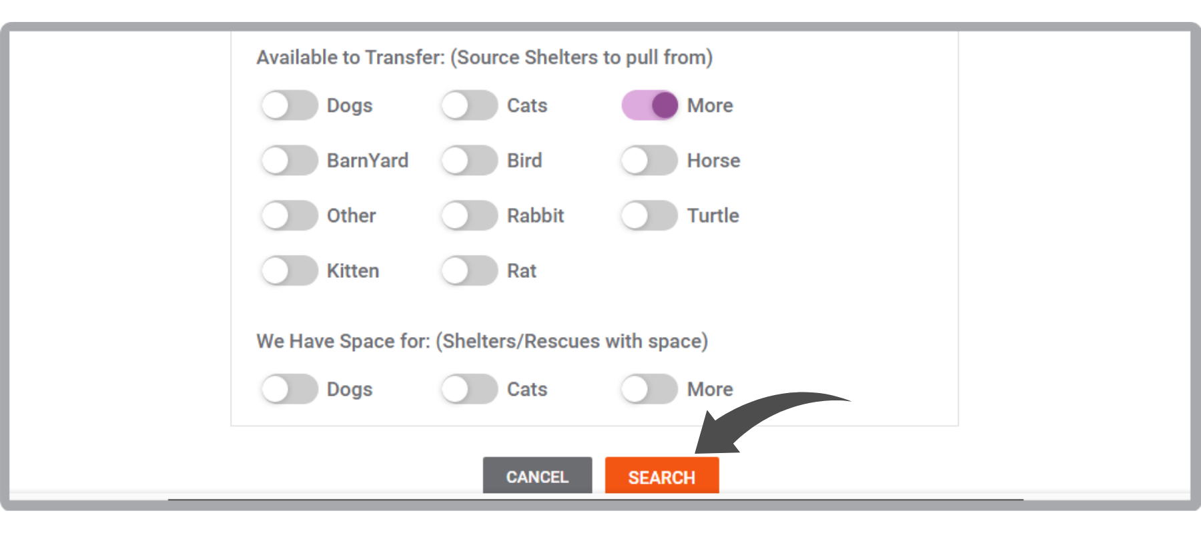
Task: Enable the Kitten toggle
Action: point(289,271)
